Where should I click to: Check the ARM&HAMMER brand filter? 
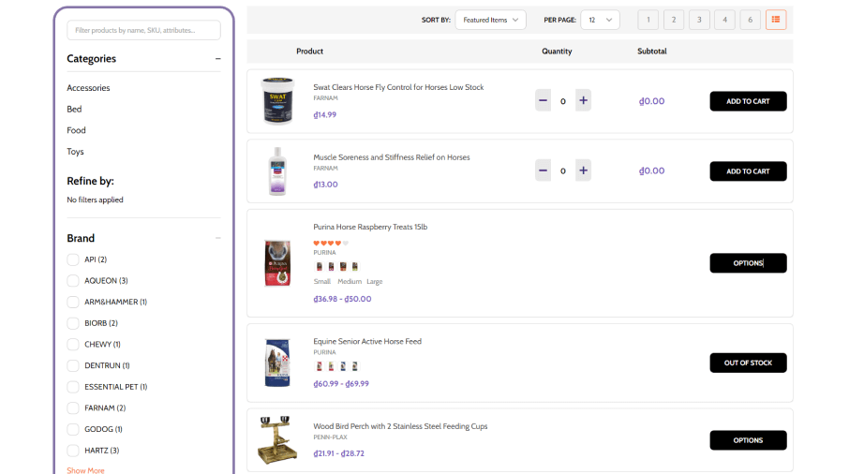click(73, 302)
